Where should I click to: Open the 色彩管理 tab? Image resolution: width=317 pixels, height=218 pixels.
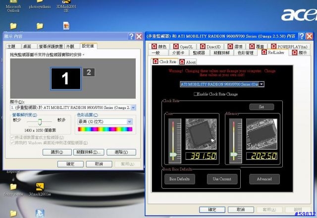(246, 53)
